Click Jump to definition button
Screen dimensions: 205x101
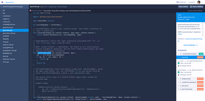pos(190,45)
